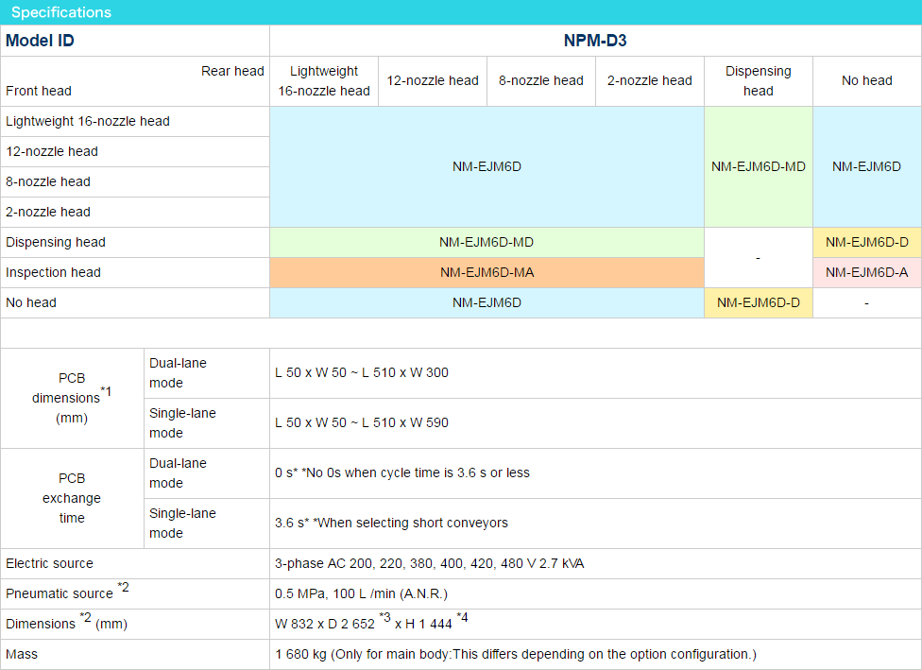
Task: Click the PCB exchange time label
Action: pos(72,498)
